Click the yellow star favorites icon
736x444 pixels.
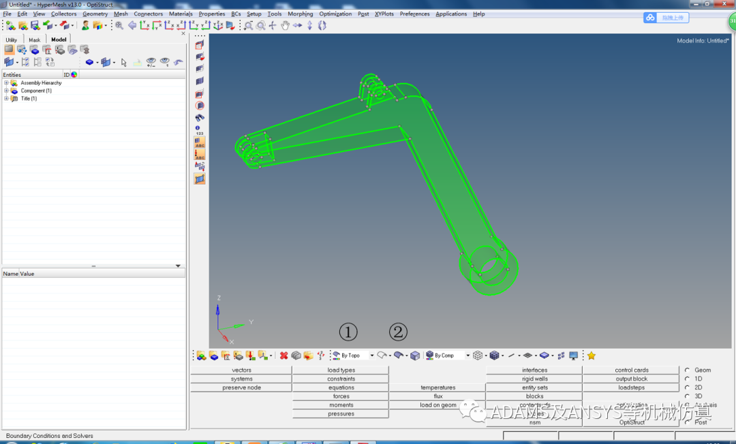pyautogui.click(x=591, y=355)
